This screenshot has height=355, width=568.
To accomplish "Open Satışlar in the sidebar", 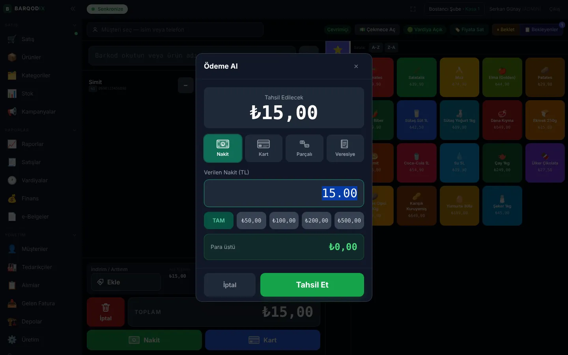I will [x=41, y=162].
